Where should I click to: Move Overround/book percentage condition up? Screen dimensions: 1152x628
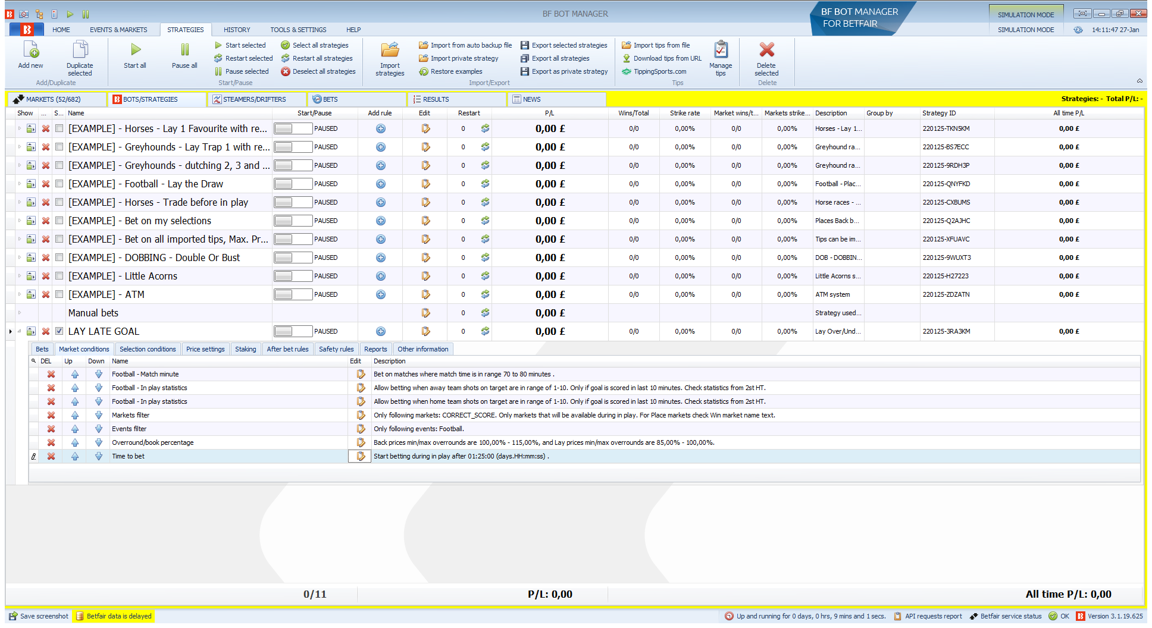(x=75, y=442)
